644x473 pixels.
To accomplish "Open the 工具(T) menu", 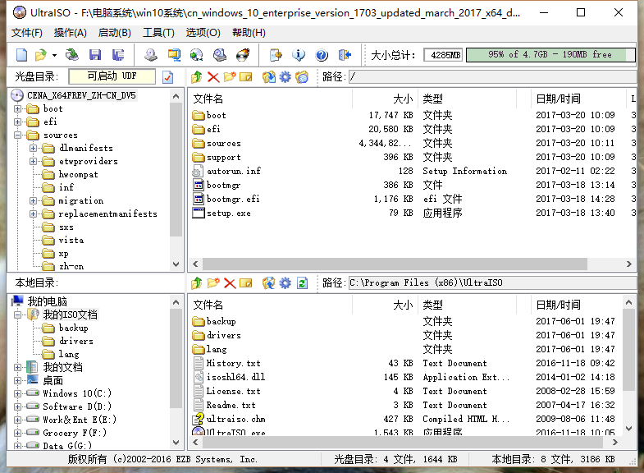I will 158,33.
